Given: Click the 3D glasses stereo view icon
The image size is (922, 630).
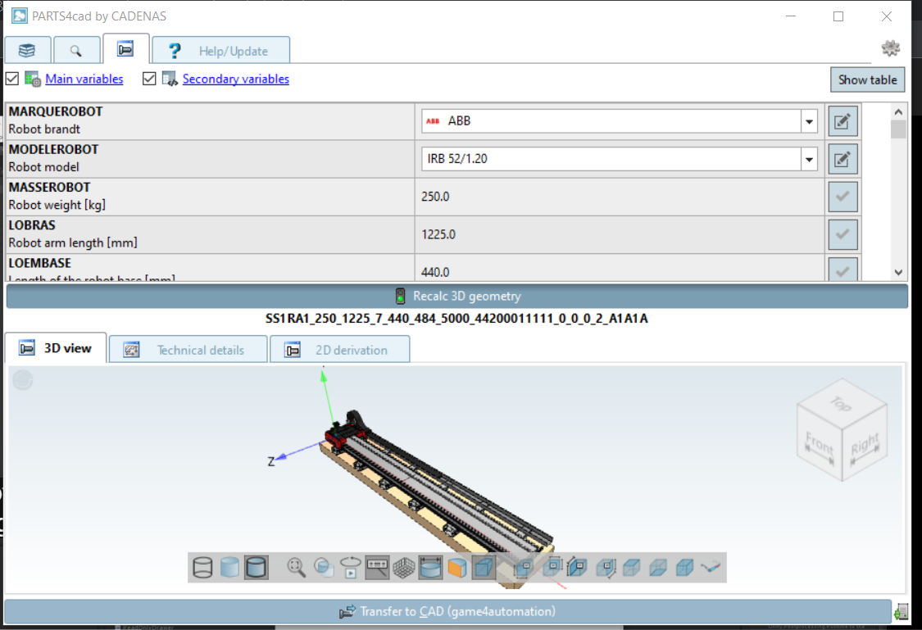Looking at the screenshot, I should (711, 568).
